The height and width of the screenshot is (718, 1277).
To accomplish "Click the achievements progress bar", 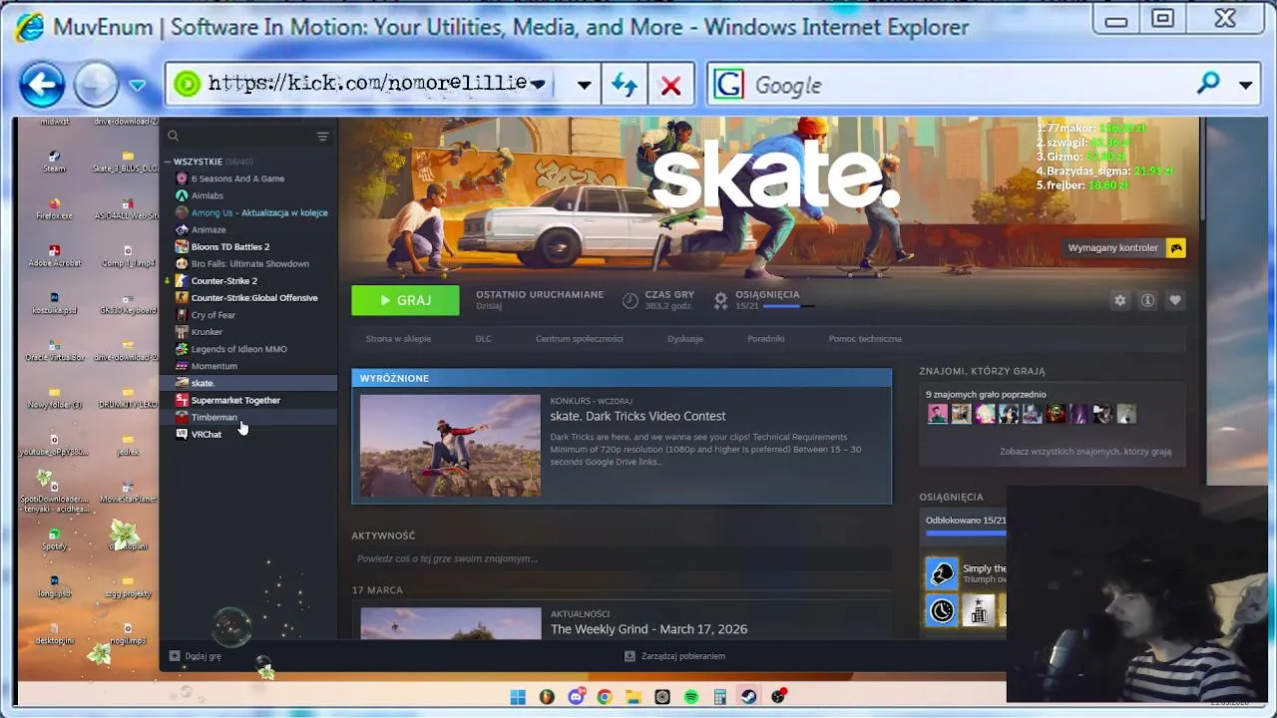I will click(966, 534).
